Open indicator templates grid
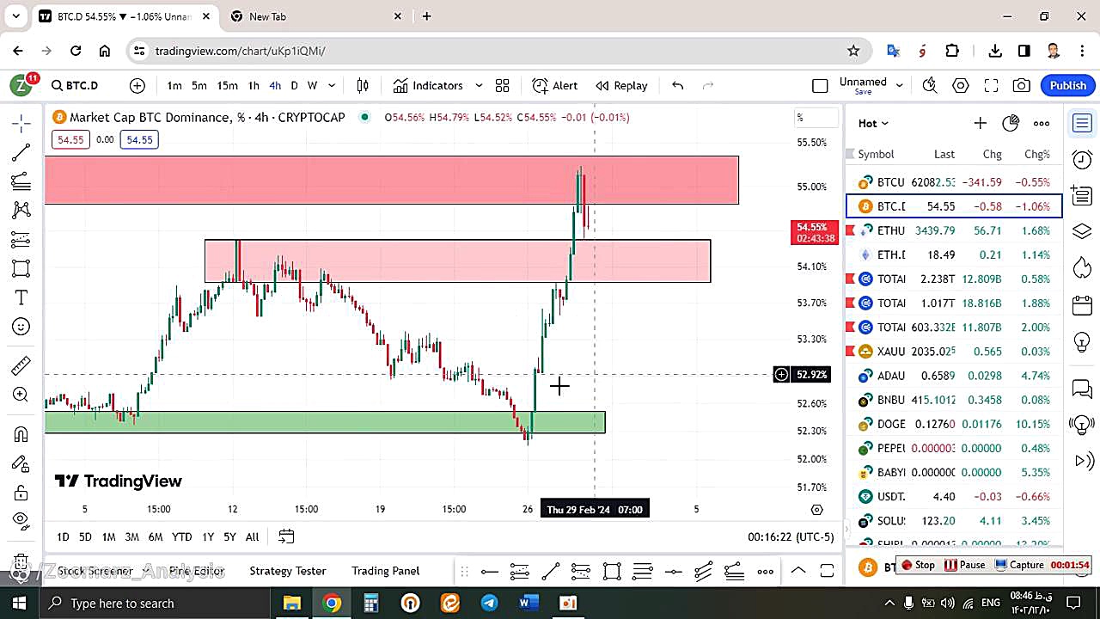1100x619 pixels. coord(503,85)
